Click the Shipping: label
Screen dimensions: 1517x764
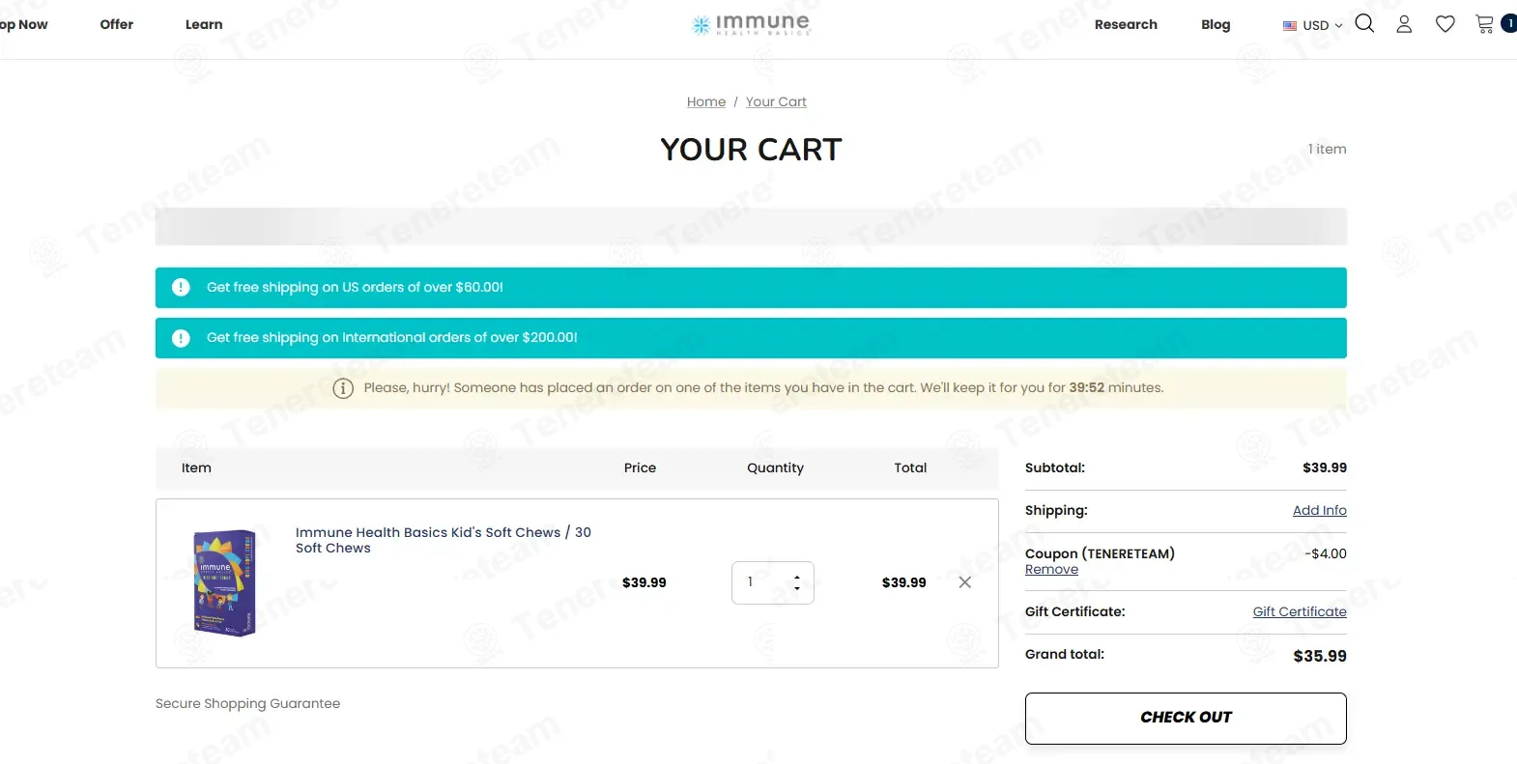coord(1056,510)
